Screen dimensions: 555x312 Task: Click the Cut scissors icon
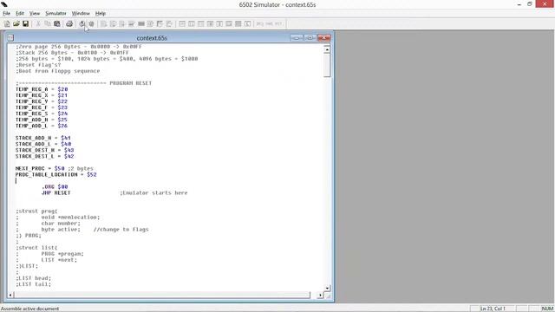(x=38, y=23)
